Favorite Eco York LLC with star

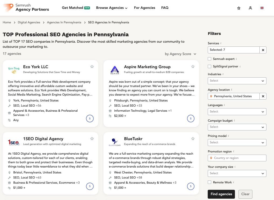92,67
